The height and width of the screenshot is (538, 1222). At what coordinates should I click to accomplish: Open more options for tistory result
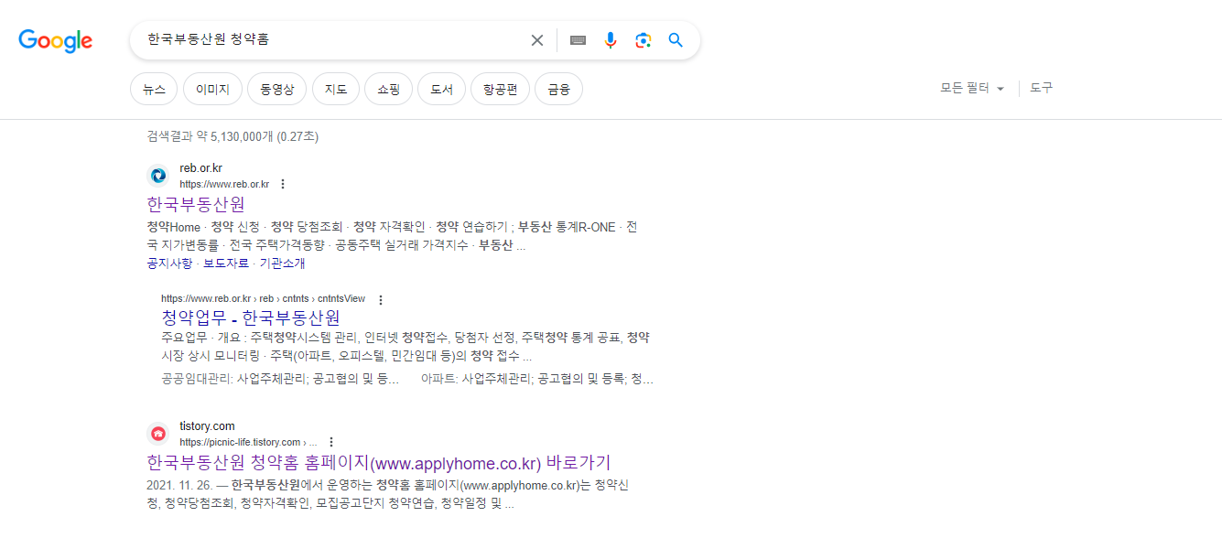[331, 442]
